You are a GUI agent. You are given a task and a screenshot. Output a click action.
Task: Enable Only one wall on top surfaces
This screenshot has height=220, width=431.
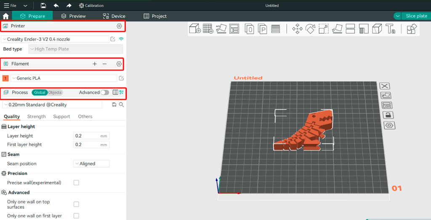[77, 204]
